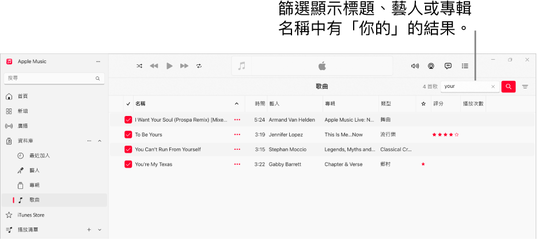Click the sidebar search field

pyautogui.click(x=54, y=78)
